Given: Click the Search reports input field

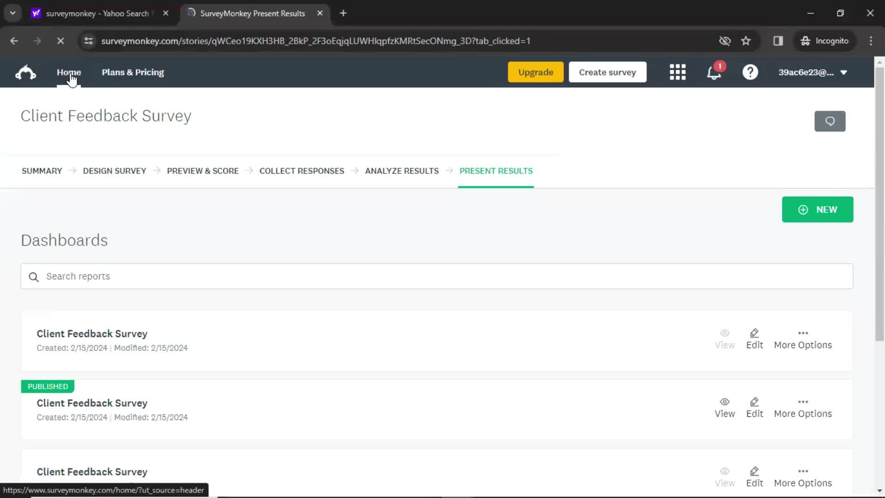Looking at the screenshot, I should [x=437, y=277].
